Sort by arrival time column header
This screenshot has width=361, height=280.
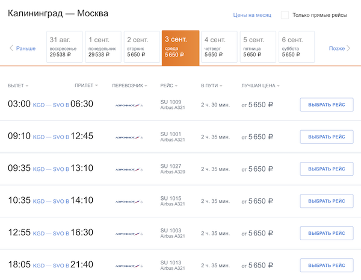pyautogui.click(x=85, y=86)
